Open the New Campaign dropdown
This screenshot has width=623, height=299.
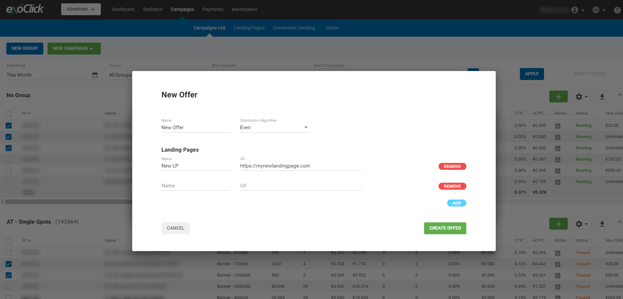[74, 49]
